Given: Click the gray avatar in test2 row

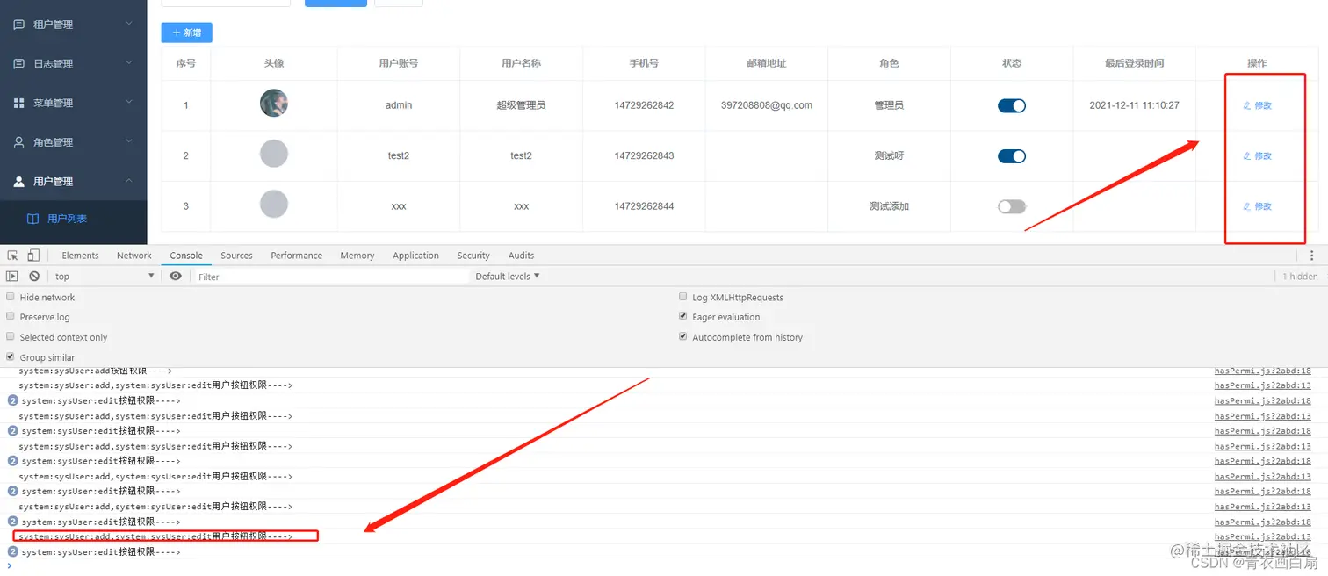Looking at the screenshot, I should (x=274, y=155).
